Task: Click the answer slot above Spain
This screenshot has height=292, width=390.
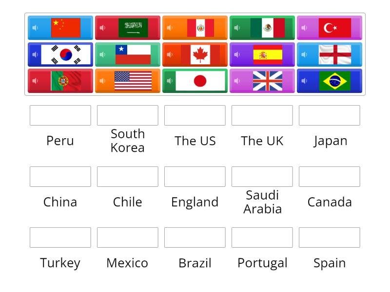Action: [x=329, y=237]
